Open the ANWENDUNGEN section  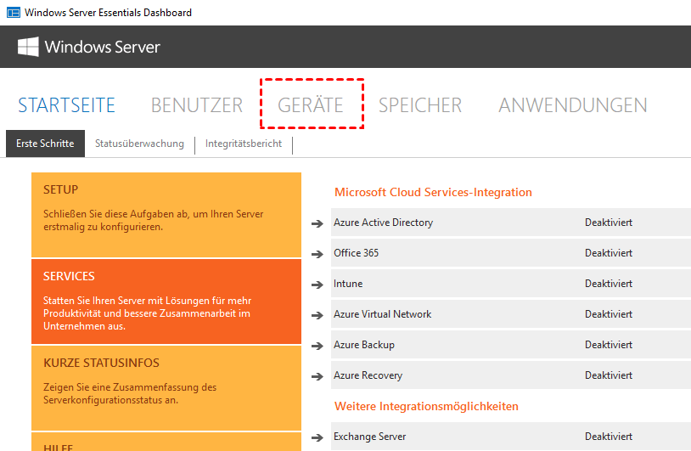tap(572, 105)
